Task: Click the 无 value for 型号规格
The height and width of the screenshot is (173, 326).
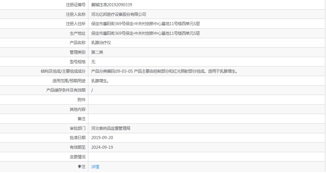Action: [x=93, y=62]
